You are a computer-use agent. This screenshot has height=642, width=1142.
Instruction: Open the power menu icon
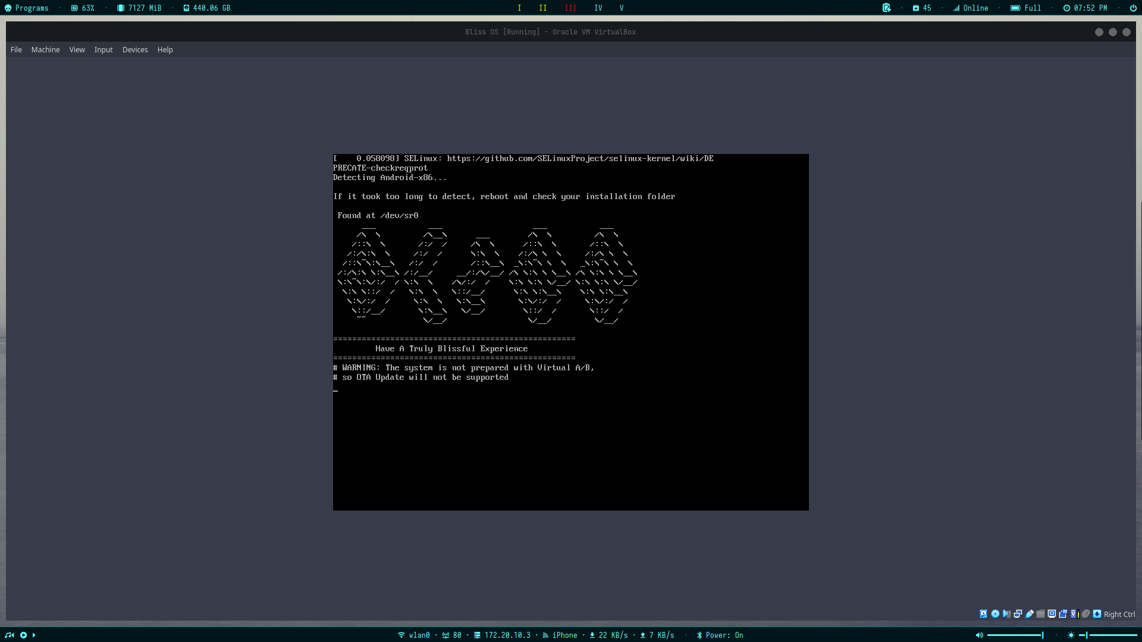1133,8
